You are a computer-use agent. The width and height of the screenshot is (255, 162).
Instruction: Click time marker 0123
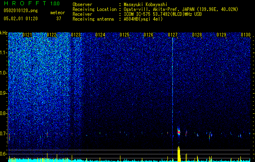click(76, 35)
